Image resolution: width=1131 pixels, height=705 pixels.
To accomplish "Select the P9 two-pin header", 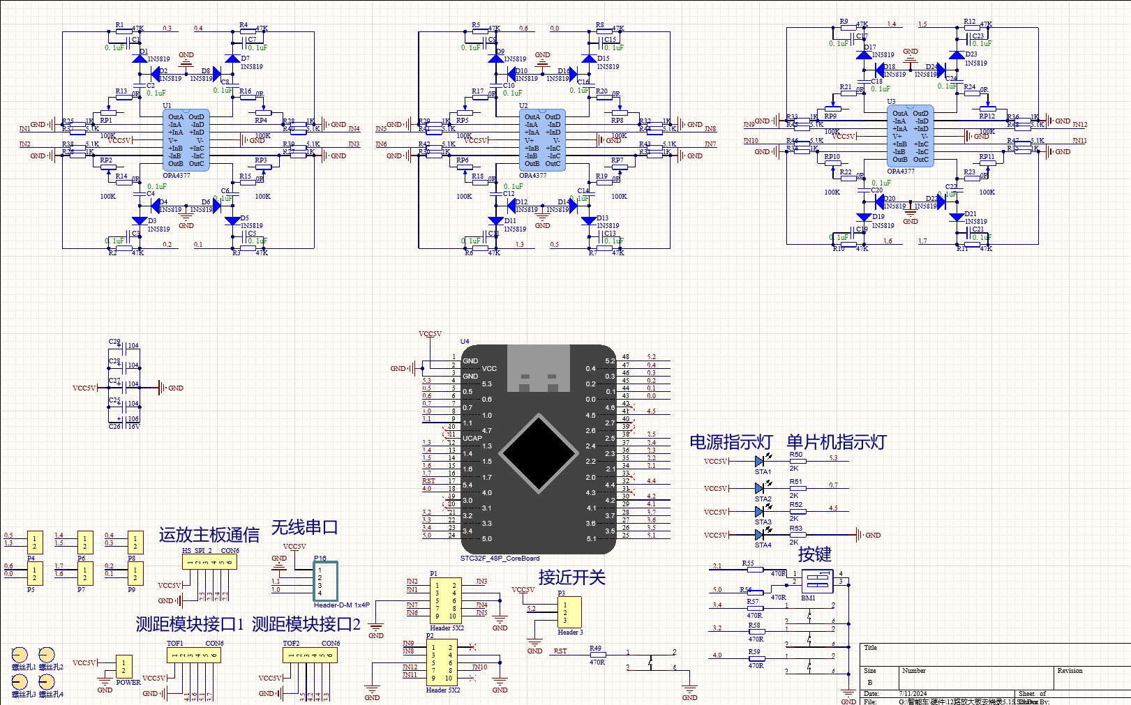I will click(135, 573).
